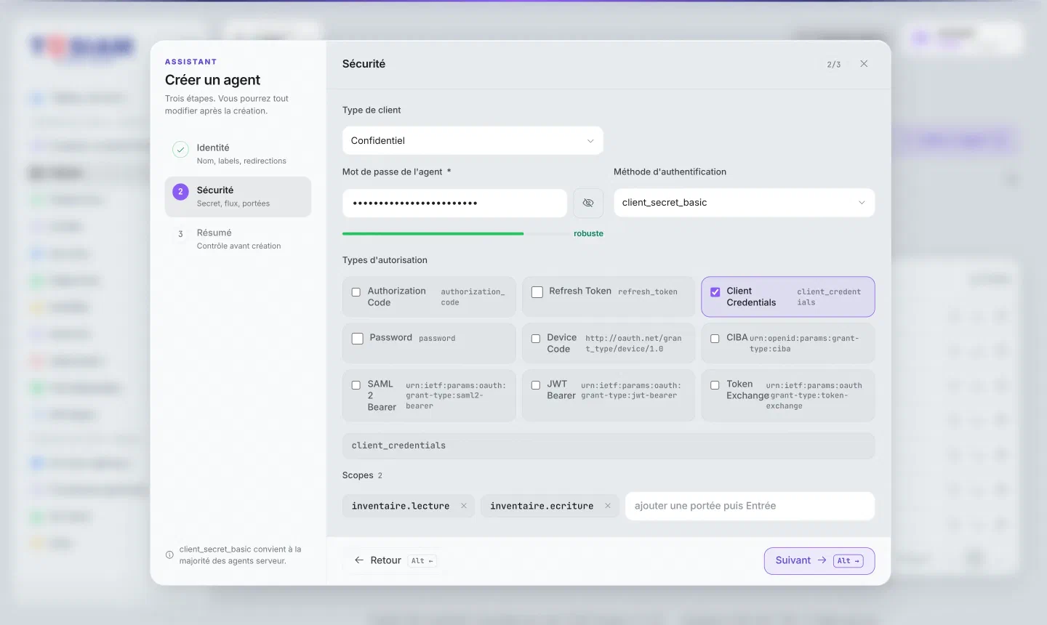Enable JWT Bearer grant type
This screenshot has height=625, width=1047.
[x=536, y=385]
